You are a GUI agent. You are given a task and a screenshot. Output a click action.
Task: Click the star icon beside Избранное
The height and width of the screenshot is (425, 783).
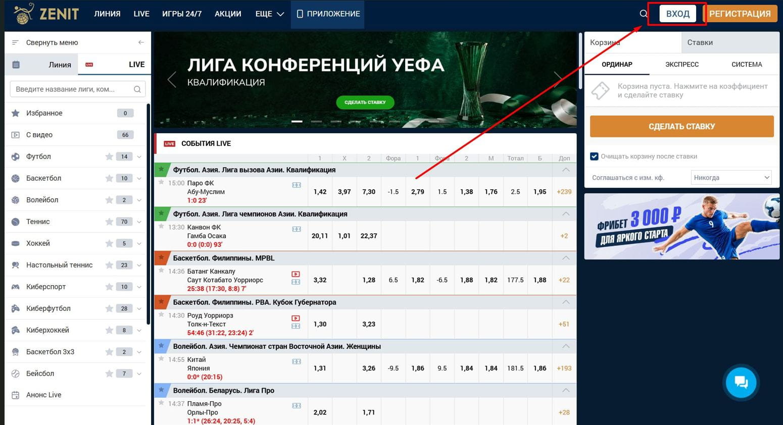16,113
